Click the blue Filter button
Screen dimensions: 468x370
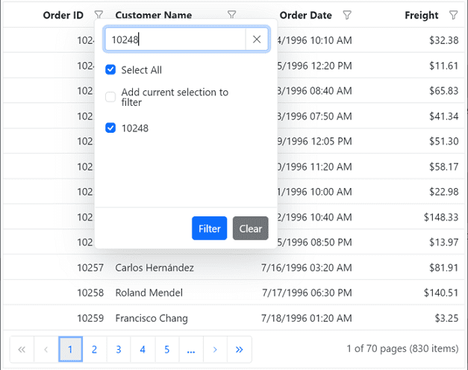(x=209, y=228)
